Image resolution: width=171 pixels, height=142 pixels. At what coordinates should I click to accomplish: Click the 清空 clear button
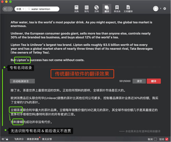click(139, 81)
